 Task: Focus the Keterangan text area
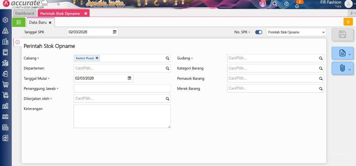pos(122,116)
